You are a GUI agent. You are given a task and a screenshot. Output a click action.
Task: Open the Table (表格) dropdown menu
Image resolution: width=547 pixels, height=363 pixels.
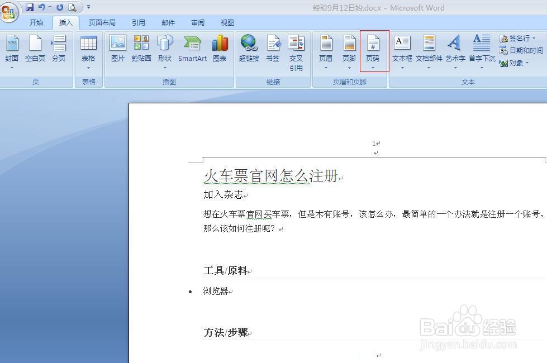pyautogui.click(x=88, y=53)
